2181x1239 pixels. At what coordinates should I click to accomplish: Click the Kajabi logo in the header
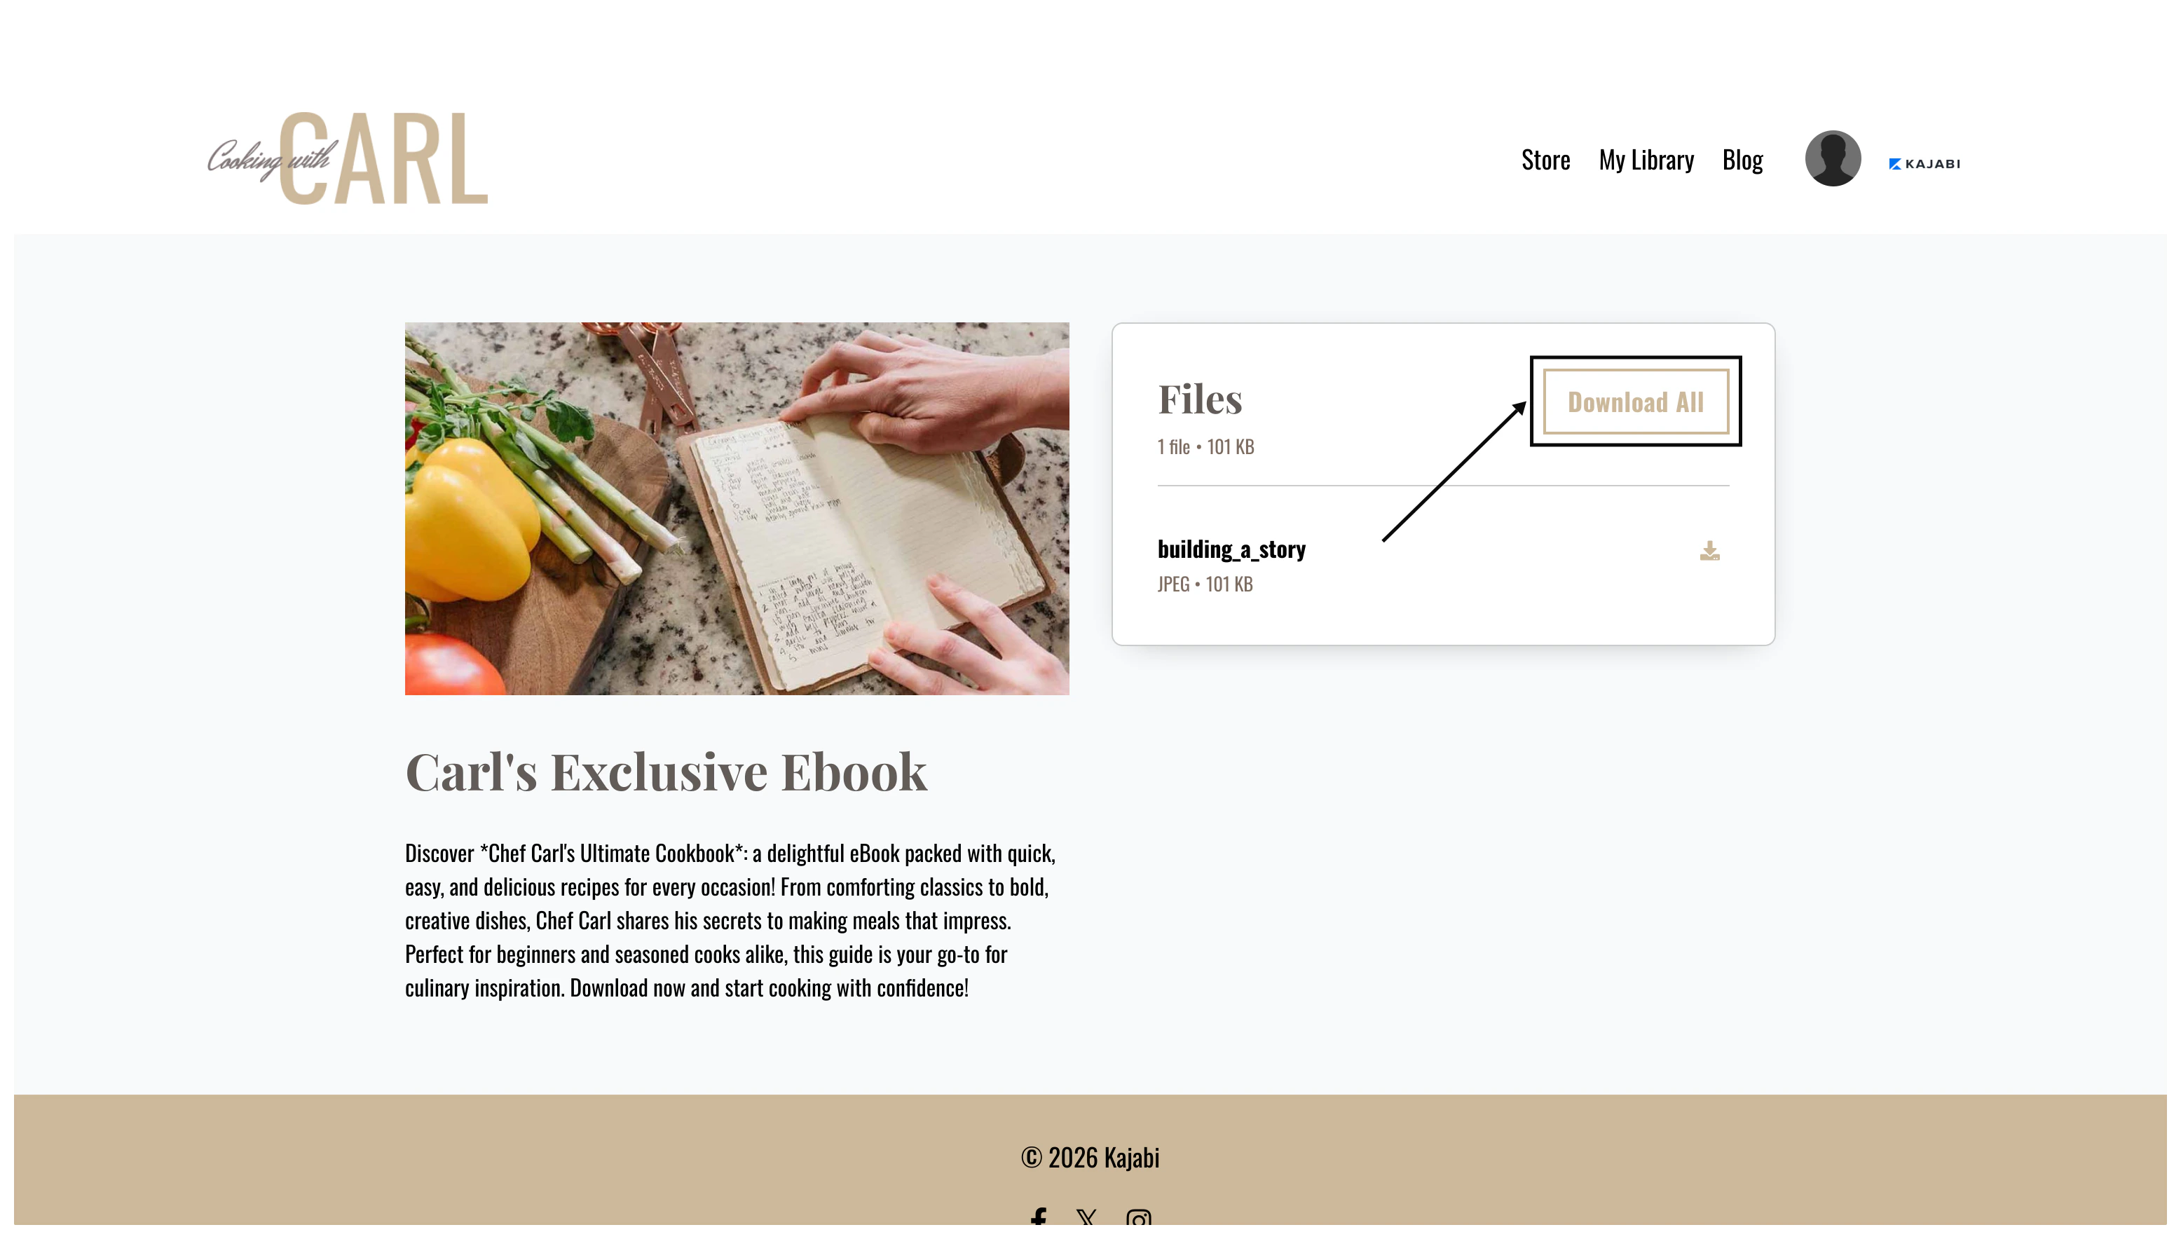click(x=1924, y=163)
